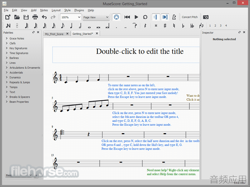Toggle note input mode (N)

click(8, 26)
